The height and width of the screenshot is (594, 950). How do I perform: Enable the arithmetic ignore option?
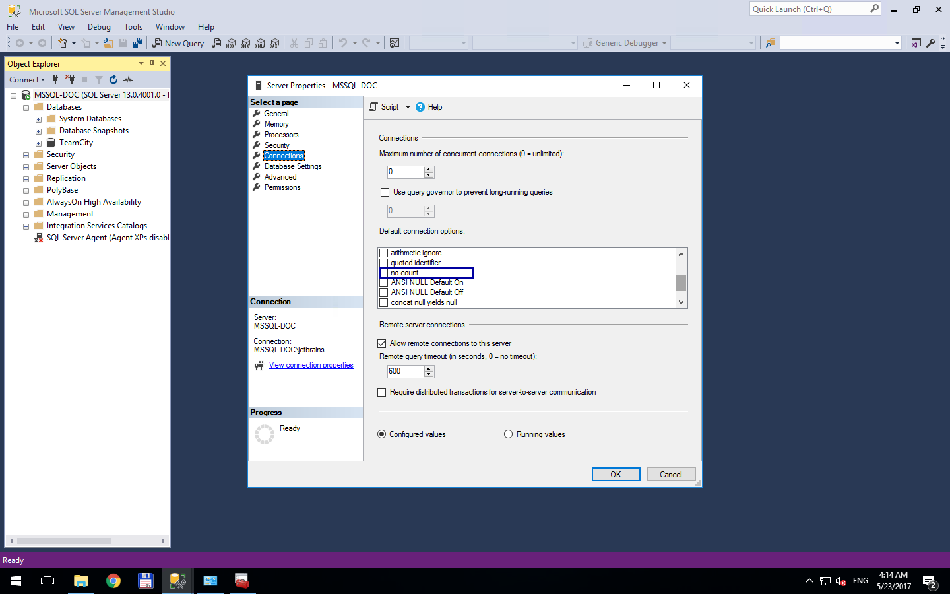pyautogui.click(x=383, y=253)
